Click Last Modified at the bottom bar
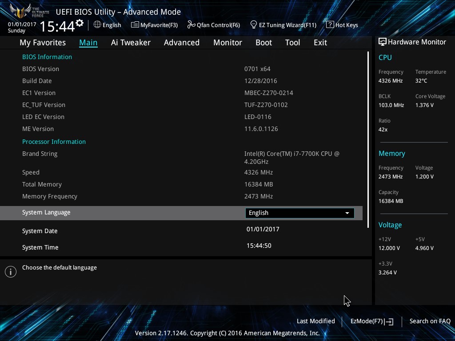This screenshot has height=341, width=455. pos(315,321)
